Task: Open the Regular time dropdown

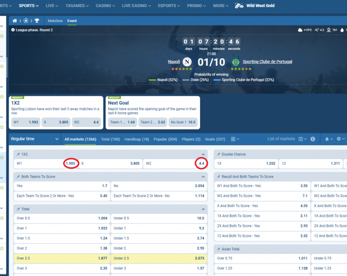Action: (x=35, y=139)
